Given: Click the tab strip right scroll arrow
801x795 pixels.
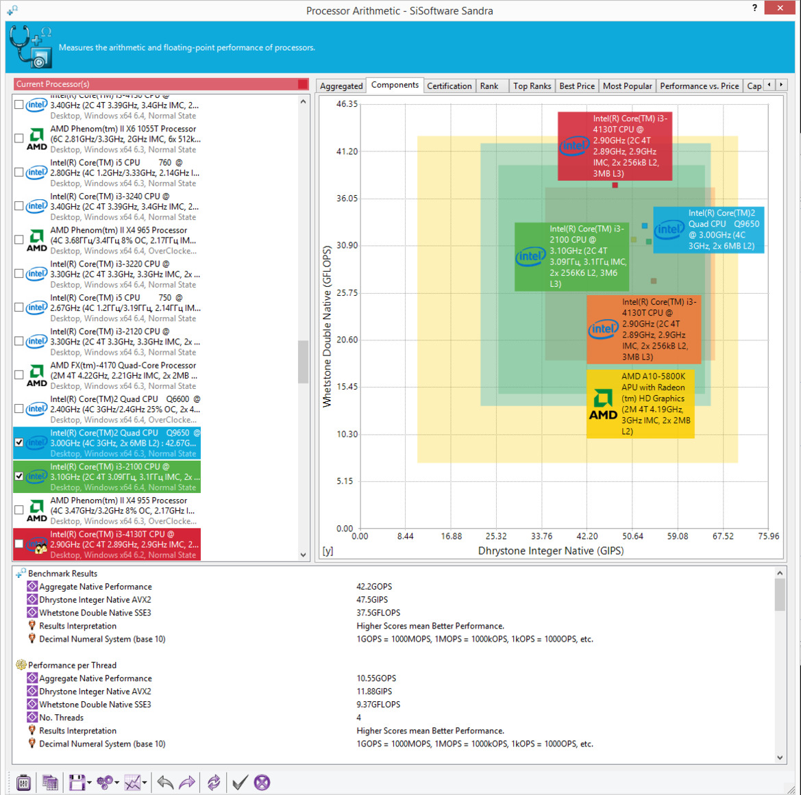Looking at the screenshot, I should [781, 85].
